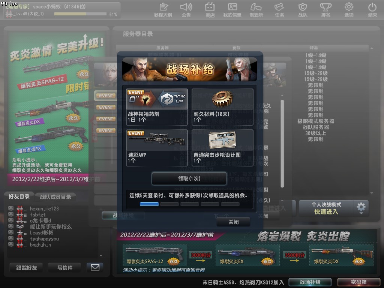Select the 战神祝福药剂 reward item
The width and height of the screenshot is (384, 288).
157,107
